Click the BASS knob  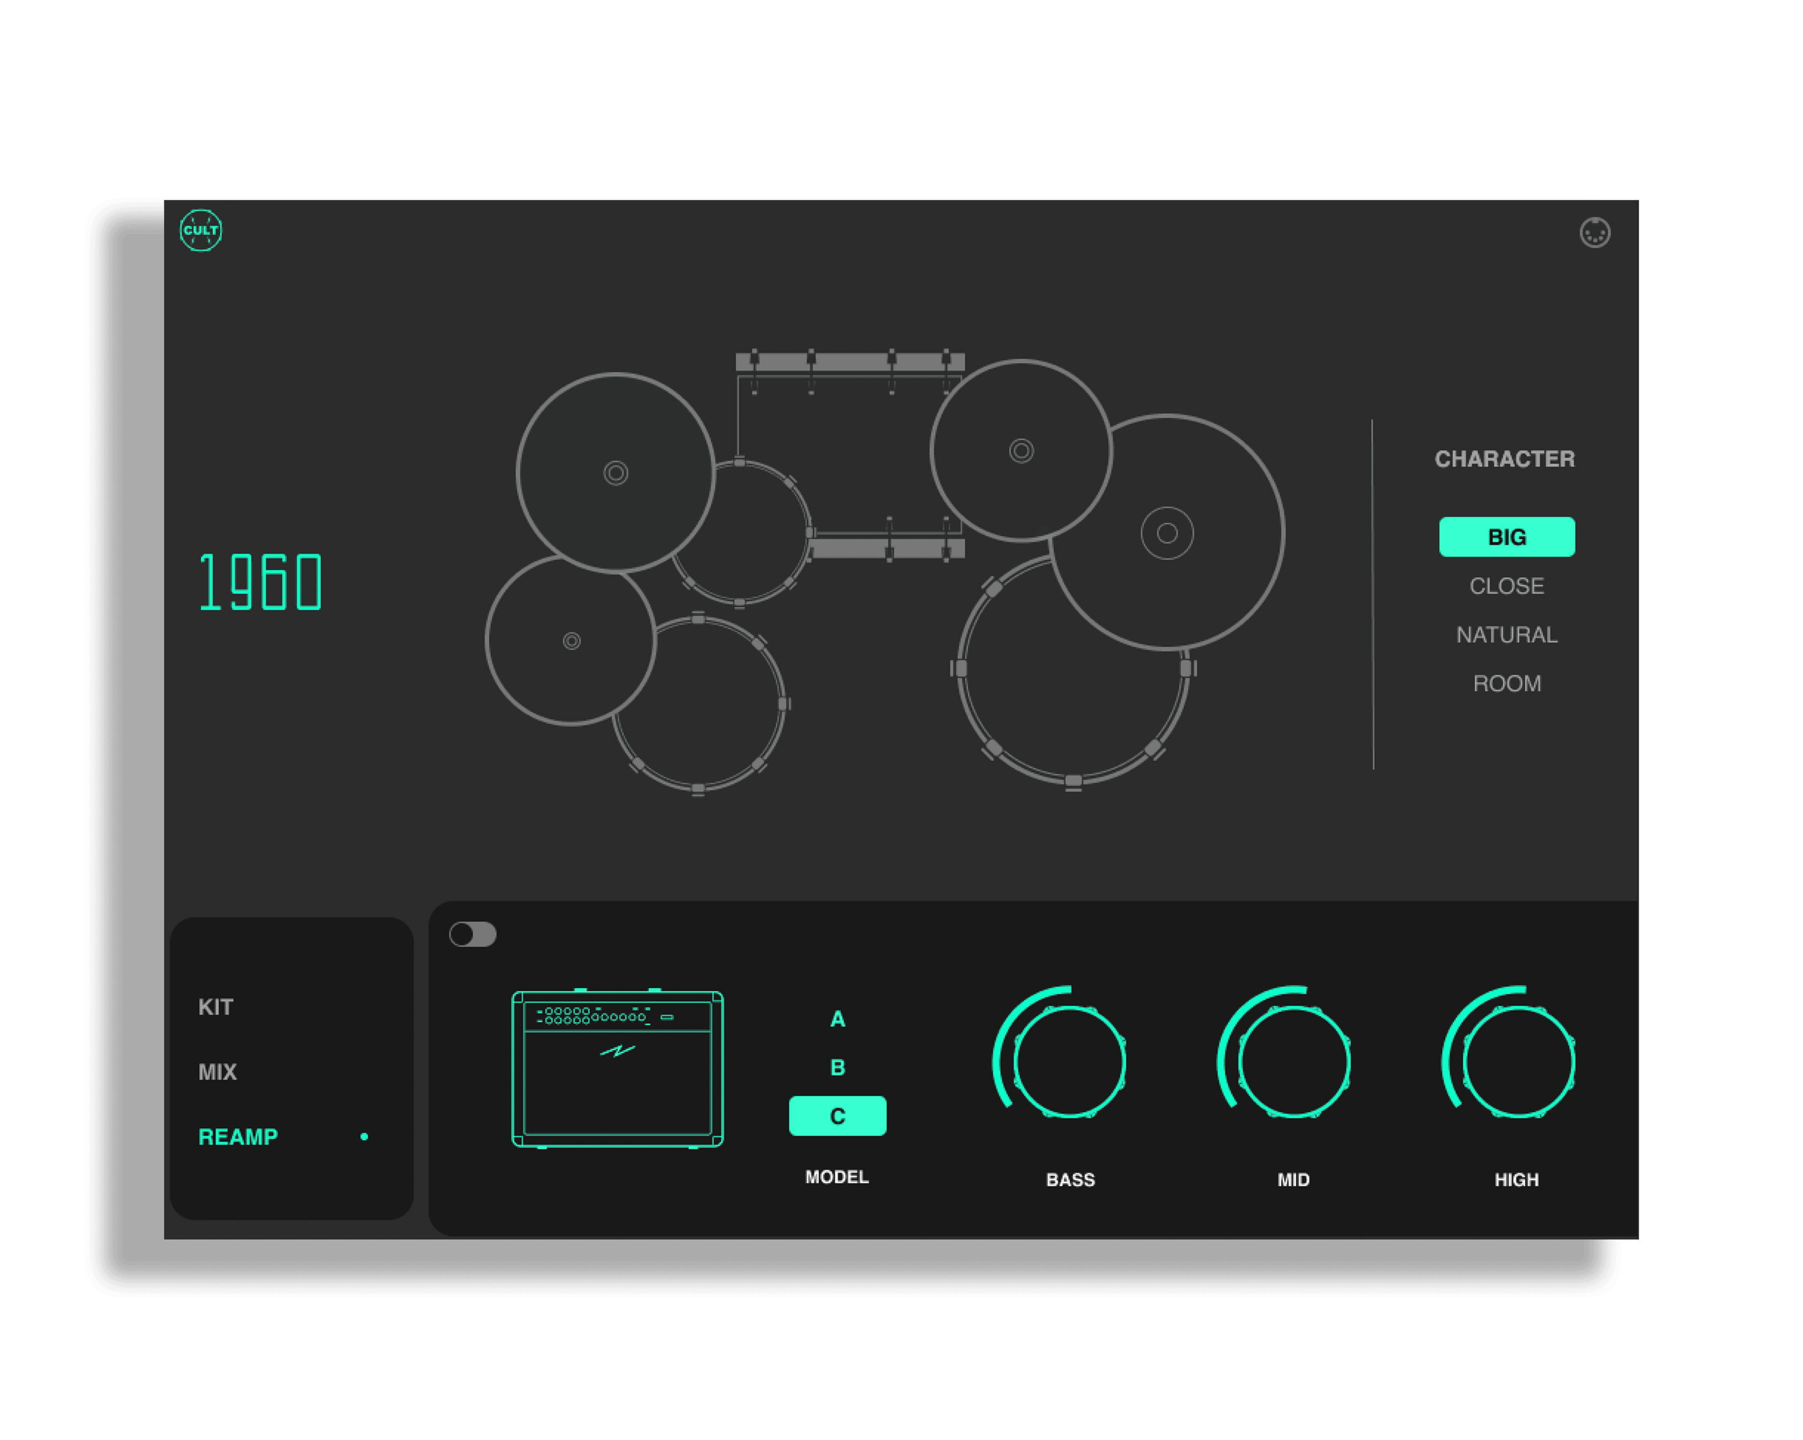(x=1070, y=1062)
